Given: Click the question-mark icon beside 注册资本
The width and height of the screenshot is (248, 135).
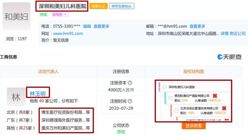Looking at the screenshot, I should [130, 83].
